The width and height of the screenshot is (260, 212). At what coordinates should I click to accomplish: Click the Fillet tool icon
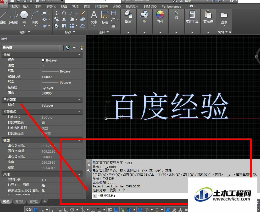(x=72, y=20)
